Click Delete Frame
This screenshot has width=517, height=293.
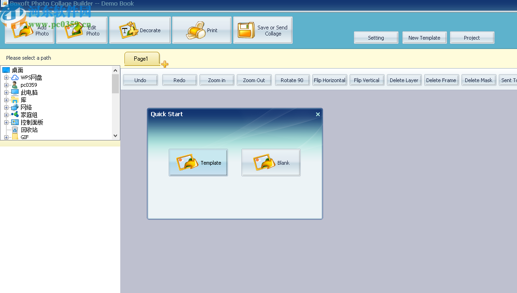(441, 80)
